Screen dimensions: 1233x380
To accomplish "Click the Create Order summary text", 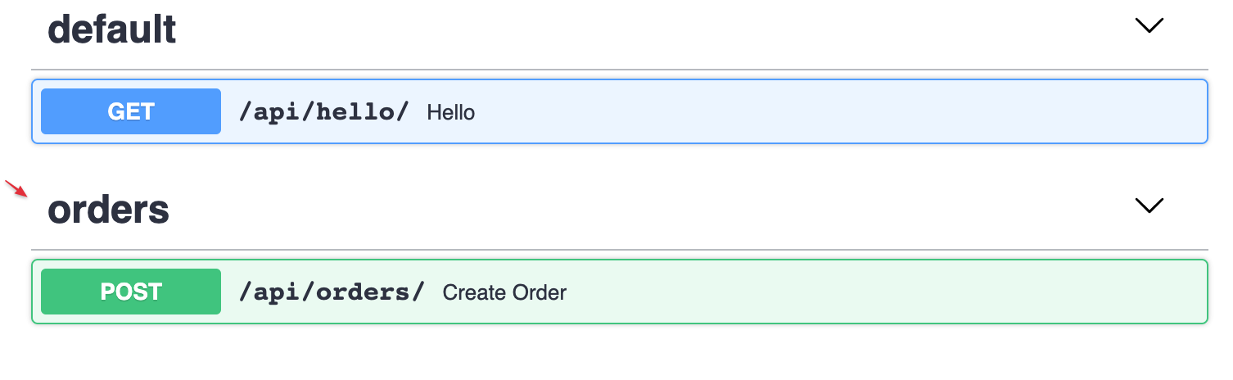I will [504, 292].
